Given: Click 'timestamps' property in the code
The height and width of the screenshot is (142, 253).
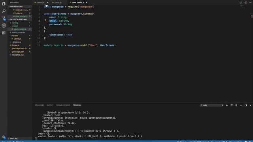Looking at the screenshot, I should coord(56,35).
